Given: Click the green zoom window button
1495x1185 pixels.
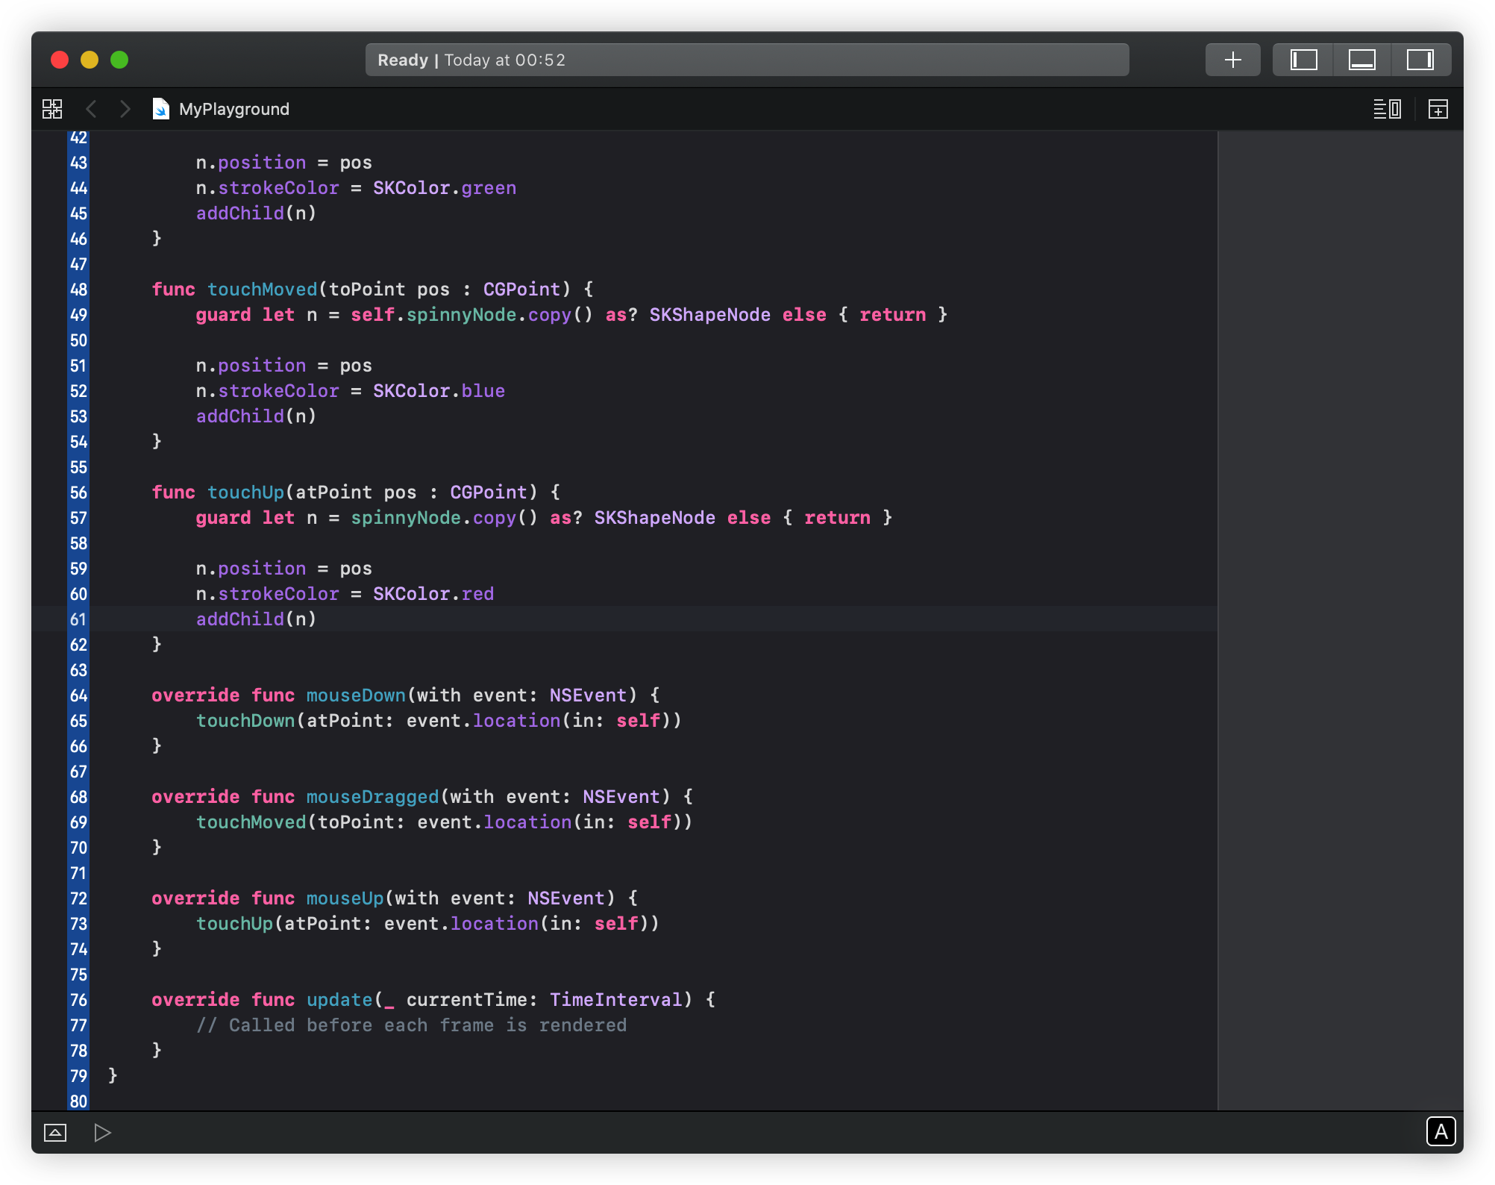Looking at the screenshot, I should [119, 60].
